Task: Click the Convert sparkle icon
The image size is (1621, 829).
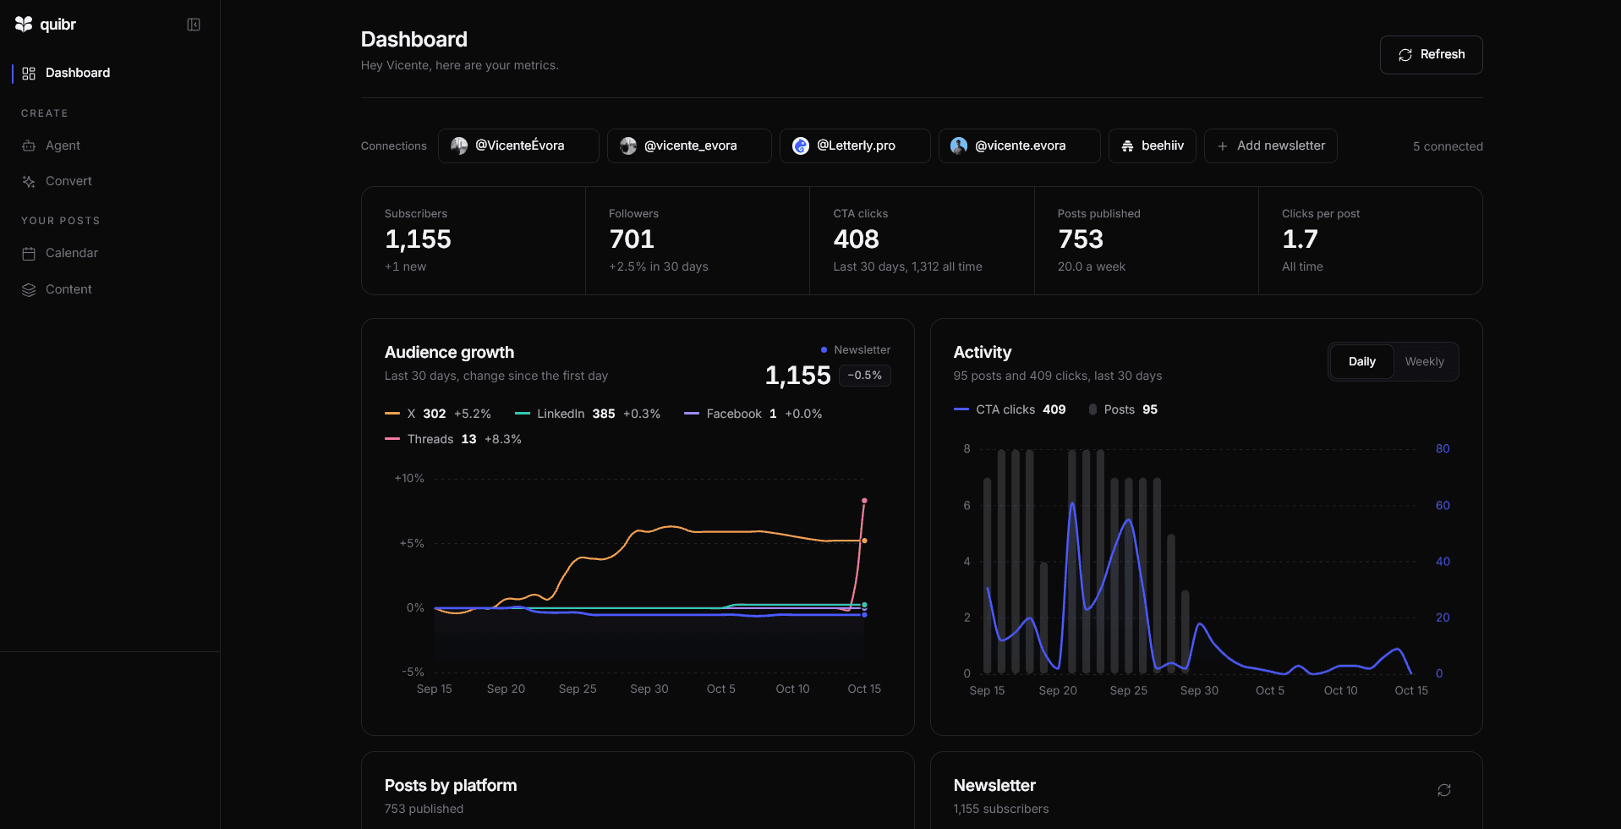Action: [29, 181]
